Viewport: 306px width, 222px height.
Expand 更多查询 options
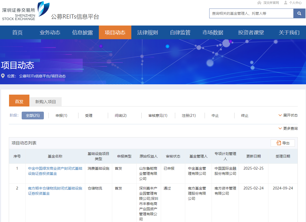288,128
